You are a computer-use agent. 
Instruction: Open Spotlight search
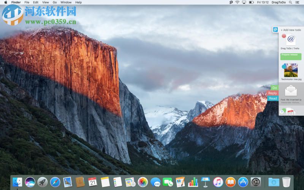click(290, 2)
